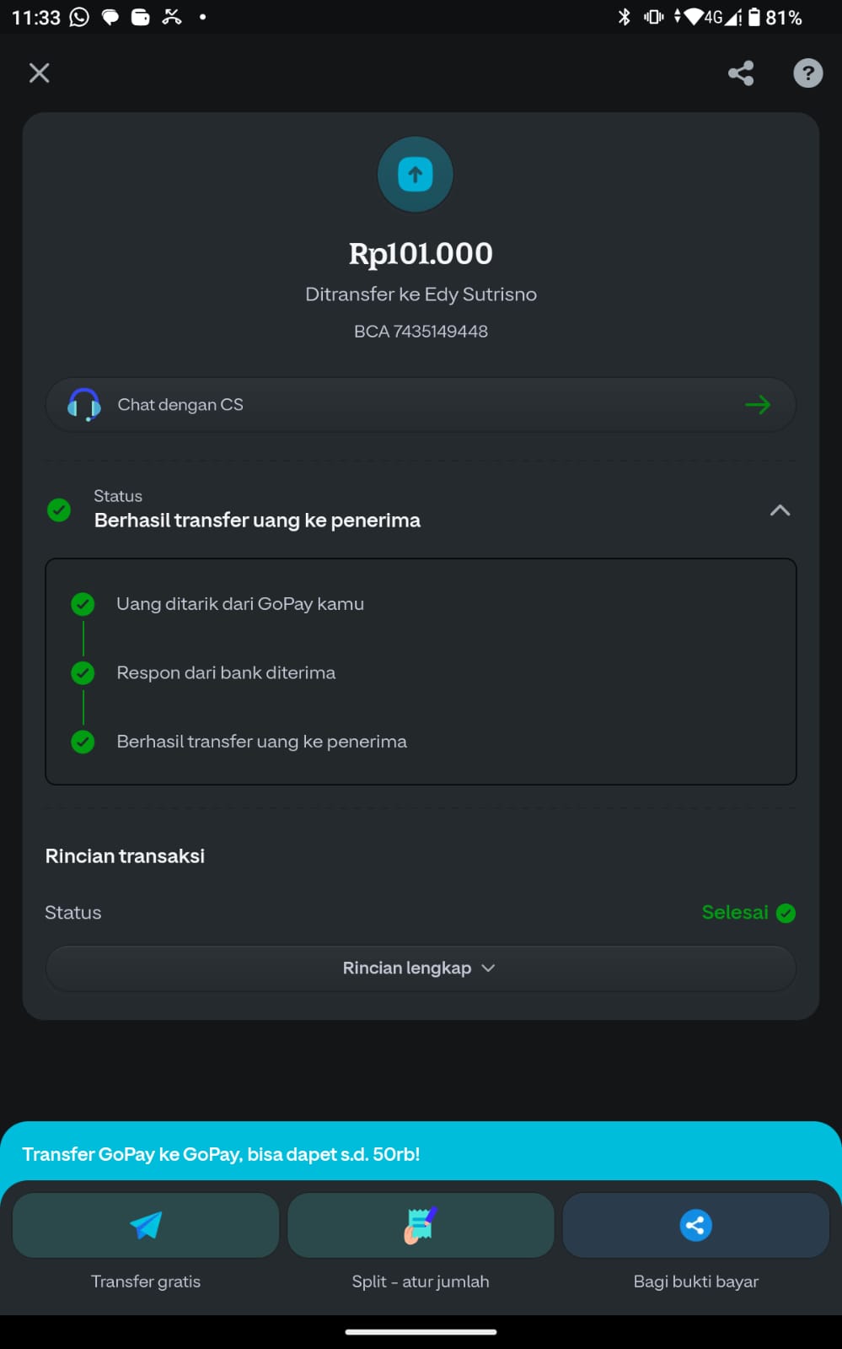Tap the headset icon for CS chat
The width and height of the screenshot is (842, 1349).
click(84, 404)
